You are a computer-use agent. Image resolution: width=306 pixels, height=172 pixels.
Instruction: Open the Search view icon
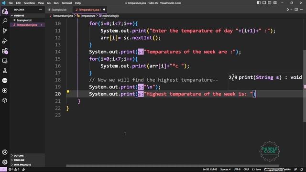coord(5,21)
